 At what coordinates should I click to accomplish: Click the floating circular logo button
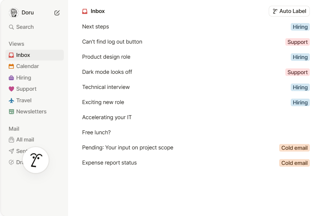[x=35, y=159]
